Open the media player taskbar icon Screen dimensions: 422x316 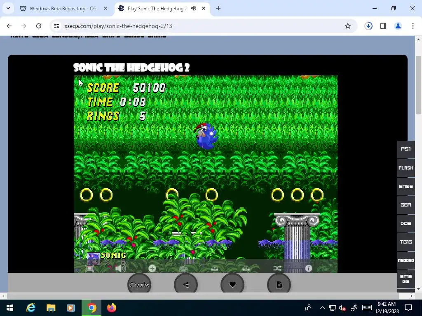(x=71, y=308)
